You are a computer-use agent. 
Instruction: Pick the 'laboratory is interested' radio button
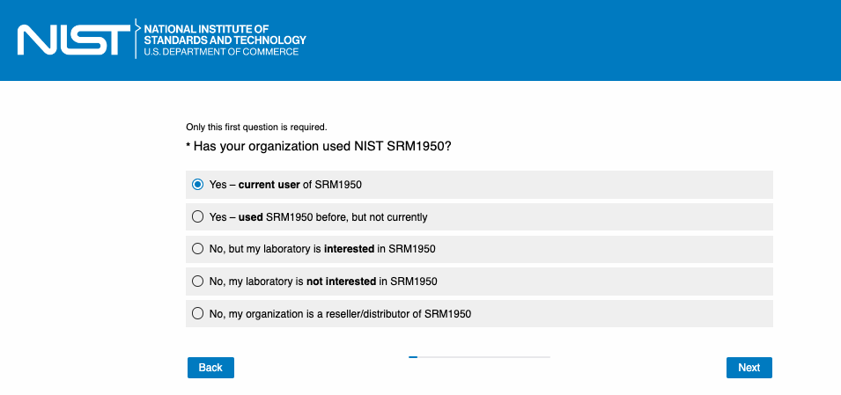coord(198,249)
